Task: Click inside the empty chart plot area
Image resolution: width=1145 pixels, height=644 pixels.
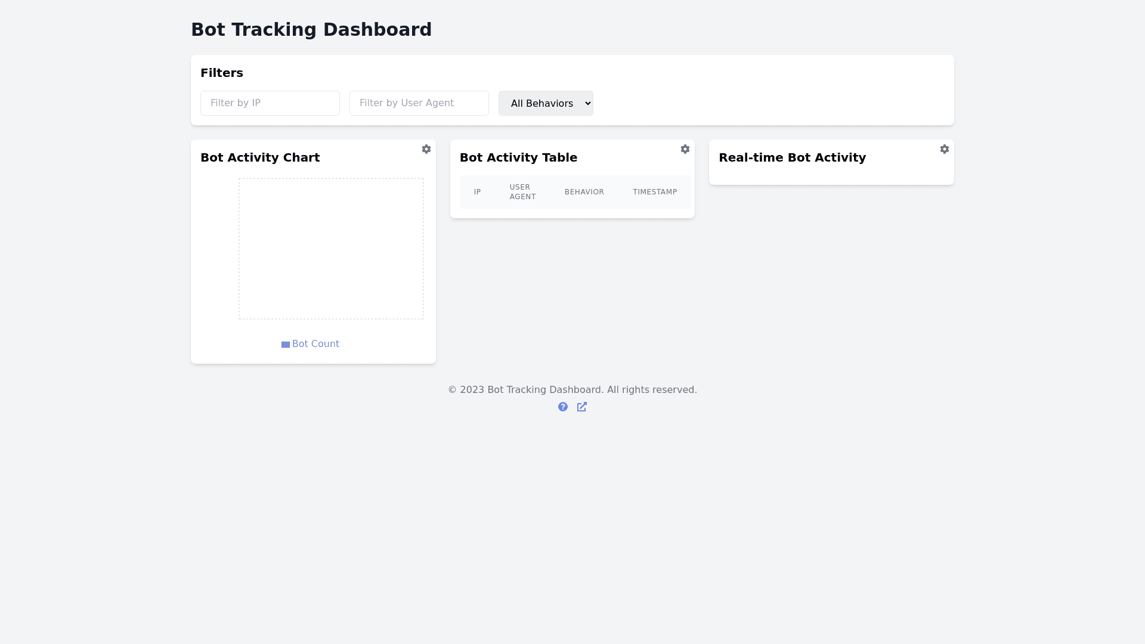Action: 331,249
